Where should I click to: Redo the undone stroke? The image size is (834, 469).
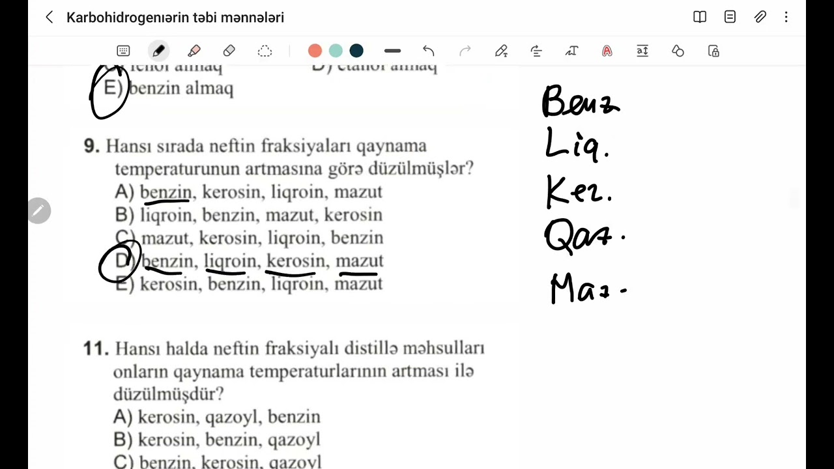coord(465,51)
